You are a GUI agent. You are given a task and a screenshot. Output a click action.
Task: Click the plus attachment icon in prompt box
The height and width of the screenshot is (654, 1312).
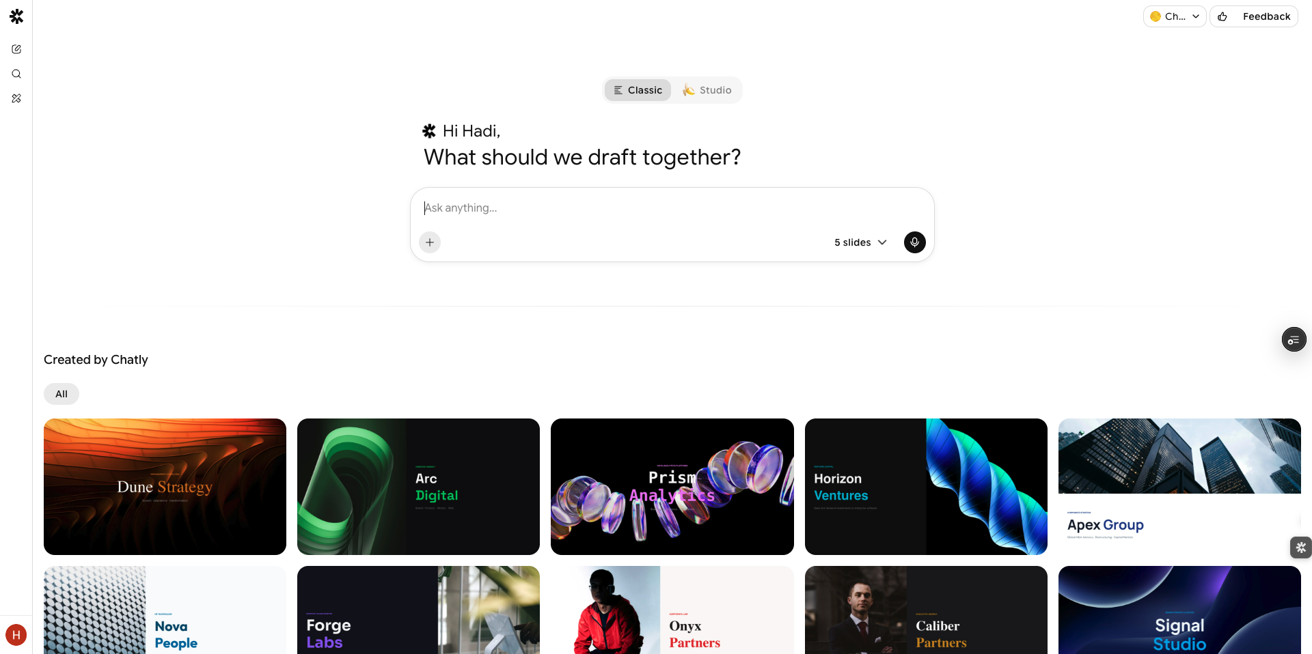tap(430, 242)
